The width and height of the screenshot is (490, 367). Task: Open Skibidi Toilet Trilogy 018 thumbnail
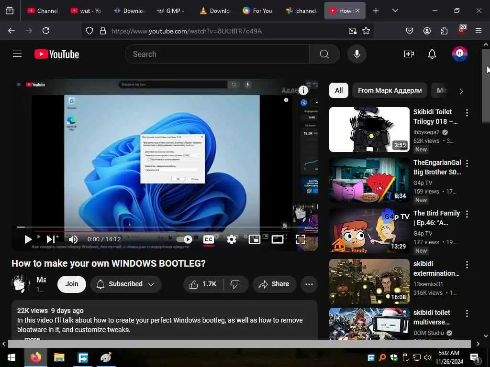[369, 130]
